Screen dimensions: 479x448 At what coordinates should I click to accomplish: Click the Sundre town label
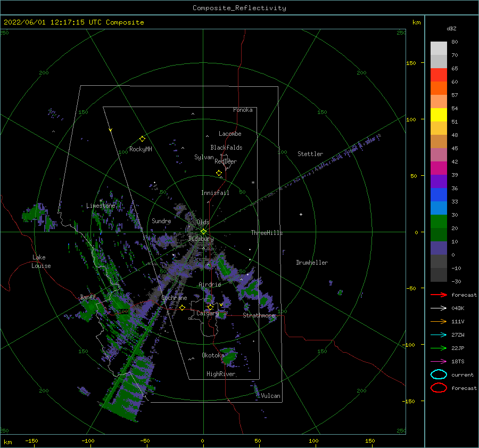coord(161,221)
